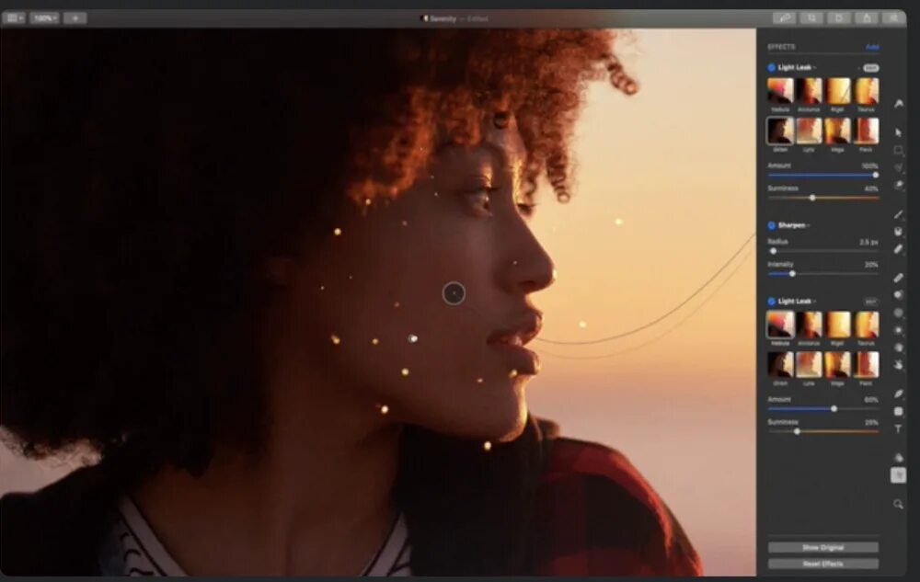Screen dimensions: 920x582
Task: Choose Vega preset in upper Light Leak
Action: pos(838,131)
